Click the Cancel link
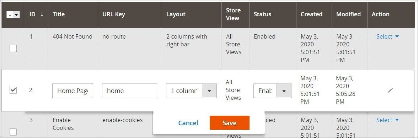The width and height of the screenshot is (418, 138). [x=188, y=123]
